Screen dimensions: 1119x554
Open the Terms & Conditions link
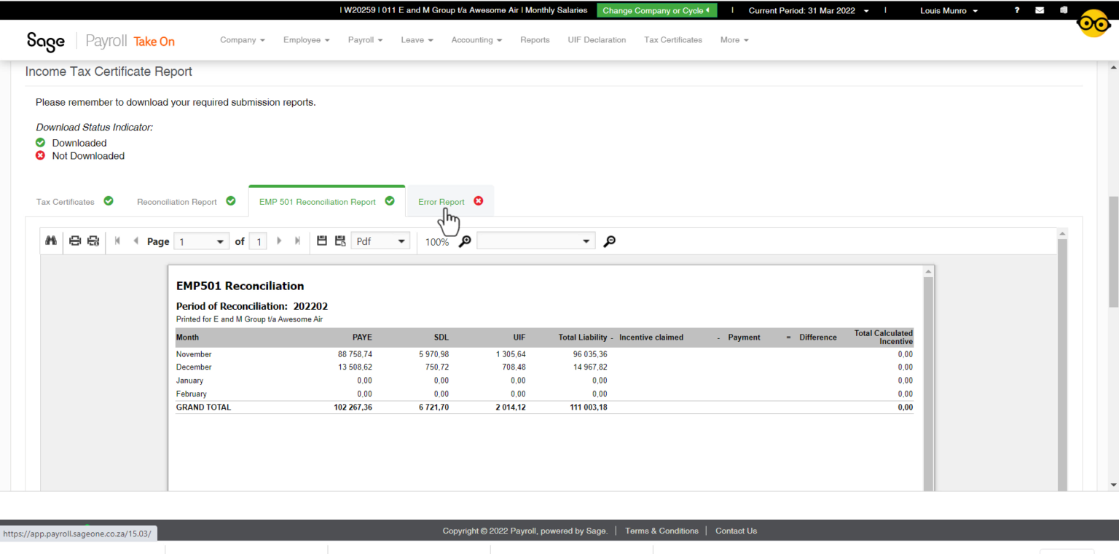(661, 531)
